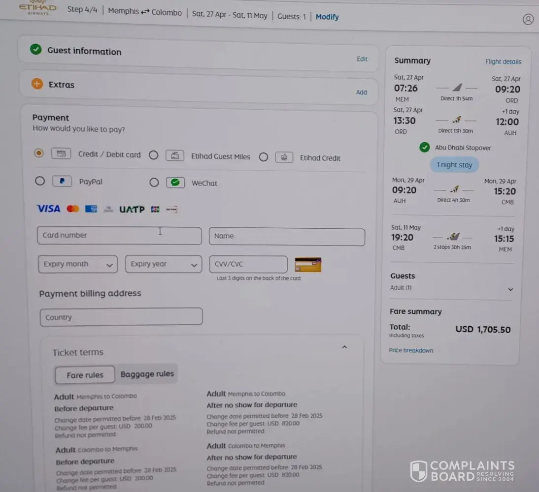Image resolution: width=539 pixels, height=492 pixels.
Task: Click the VISA card logo
Action: [48, 209]
